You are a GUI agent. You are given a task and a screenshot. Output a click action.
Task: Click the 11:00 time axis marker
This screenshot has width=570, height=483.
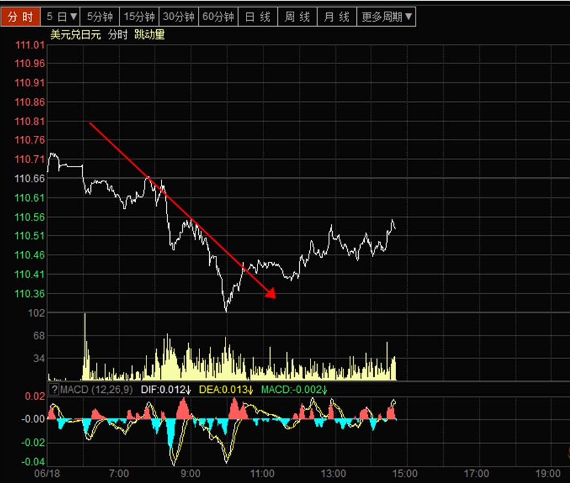(x=262, y=473)
